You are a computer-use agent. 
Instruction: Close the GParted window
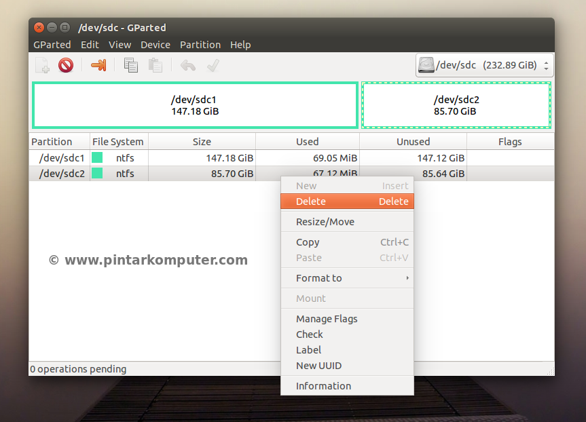[x=39, y=27]
